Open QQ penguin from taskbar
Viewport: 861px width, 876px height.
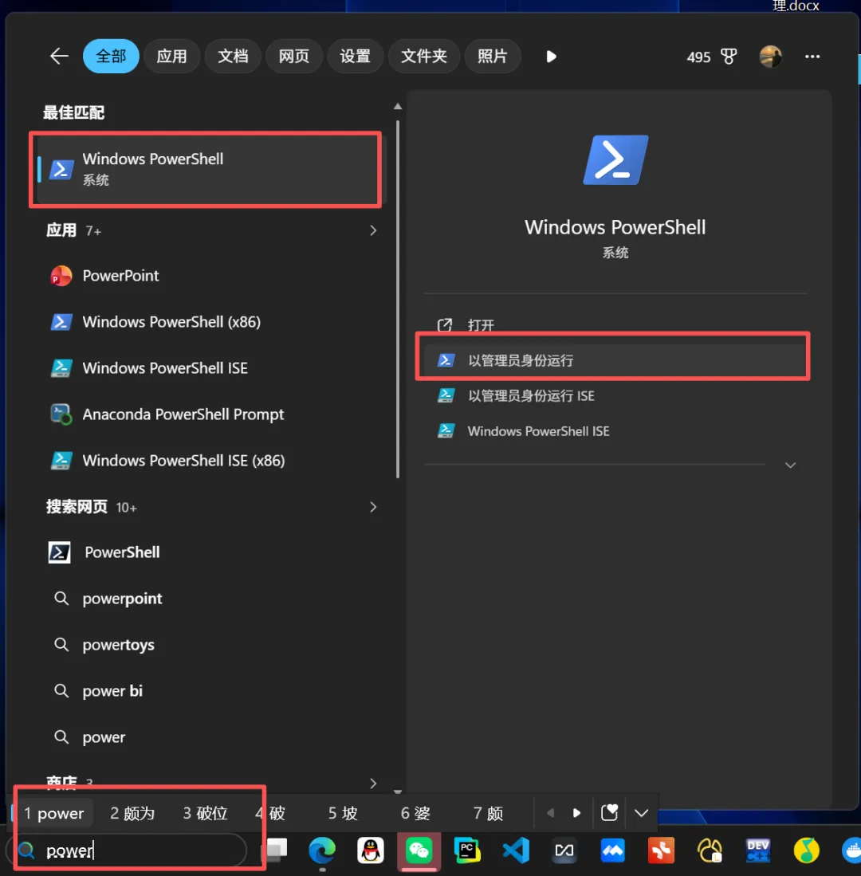370,850
